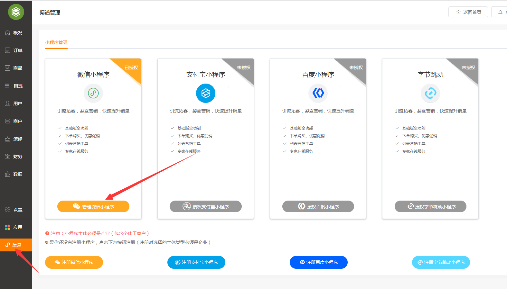Click the 已授权 badge on WeChat card
This screenshot has width=507, height=289.
pyautogui.click(x=131, y=68)
